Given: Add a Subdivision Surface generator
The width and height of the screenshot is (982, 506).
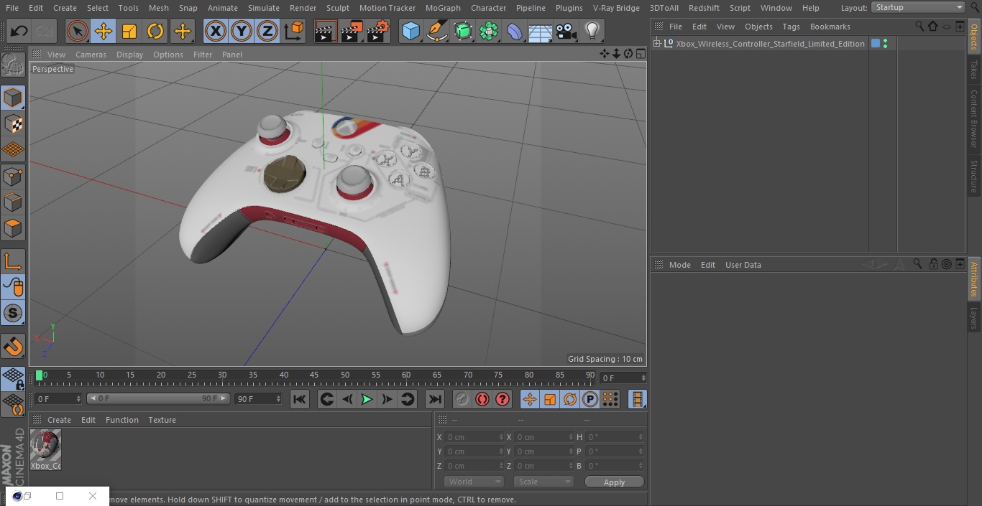Looking at the screenshot, I should pyautogui.click(x=463, y=32).
